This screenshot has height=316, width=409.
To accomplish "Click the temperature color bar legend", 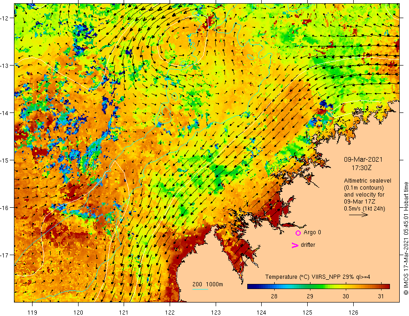I will pos(318,286).
